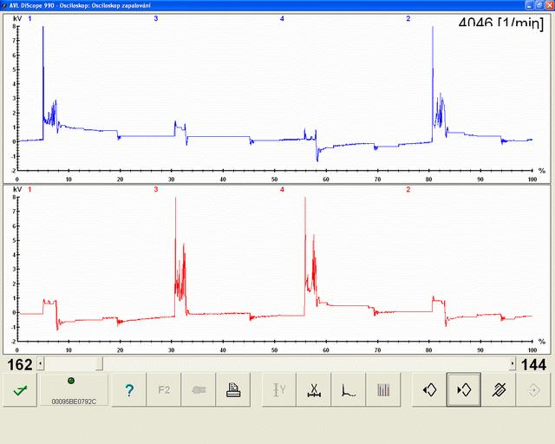Select cylinder 3 label in blue chart
Viewport: 555px width, 444px height.
coord(156,18)
